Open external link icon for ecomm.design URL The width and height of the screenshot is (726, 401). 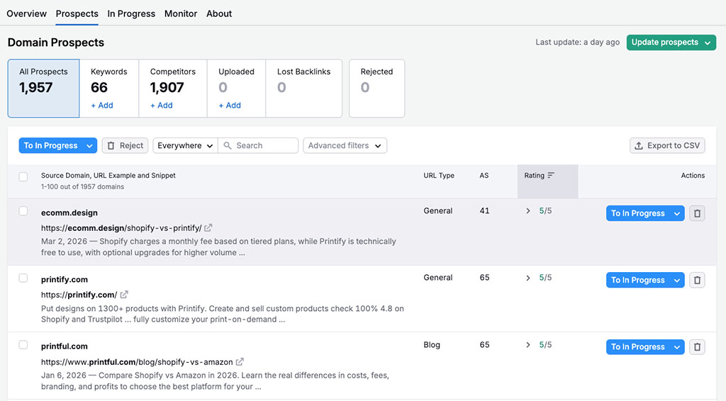pos(208,227)
